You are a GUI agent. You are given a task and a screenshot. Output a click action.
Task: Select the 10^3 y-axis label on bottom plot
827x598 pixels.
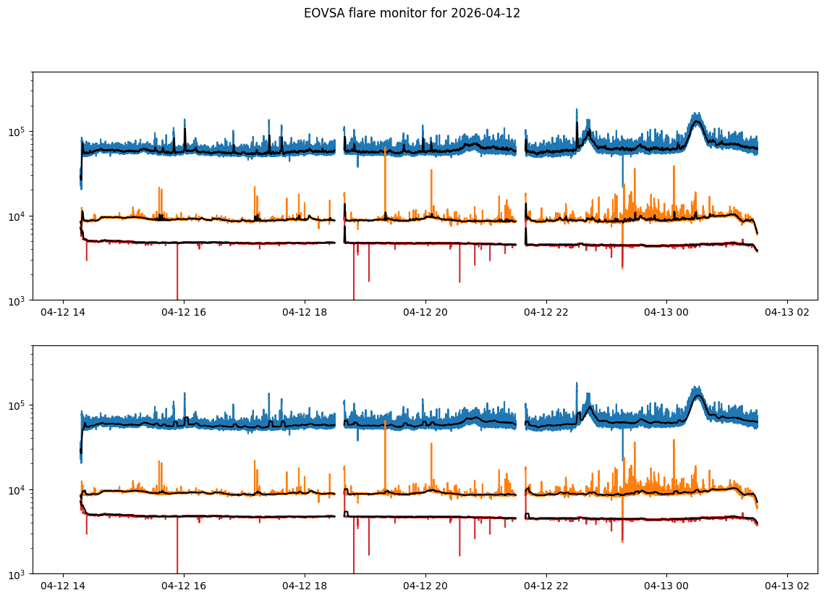pyautogui.click(x=18, y=573)
